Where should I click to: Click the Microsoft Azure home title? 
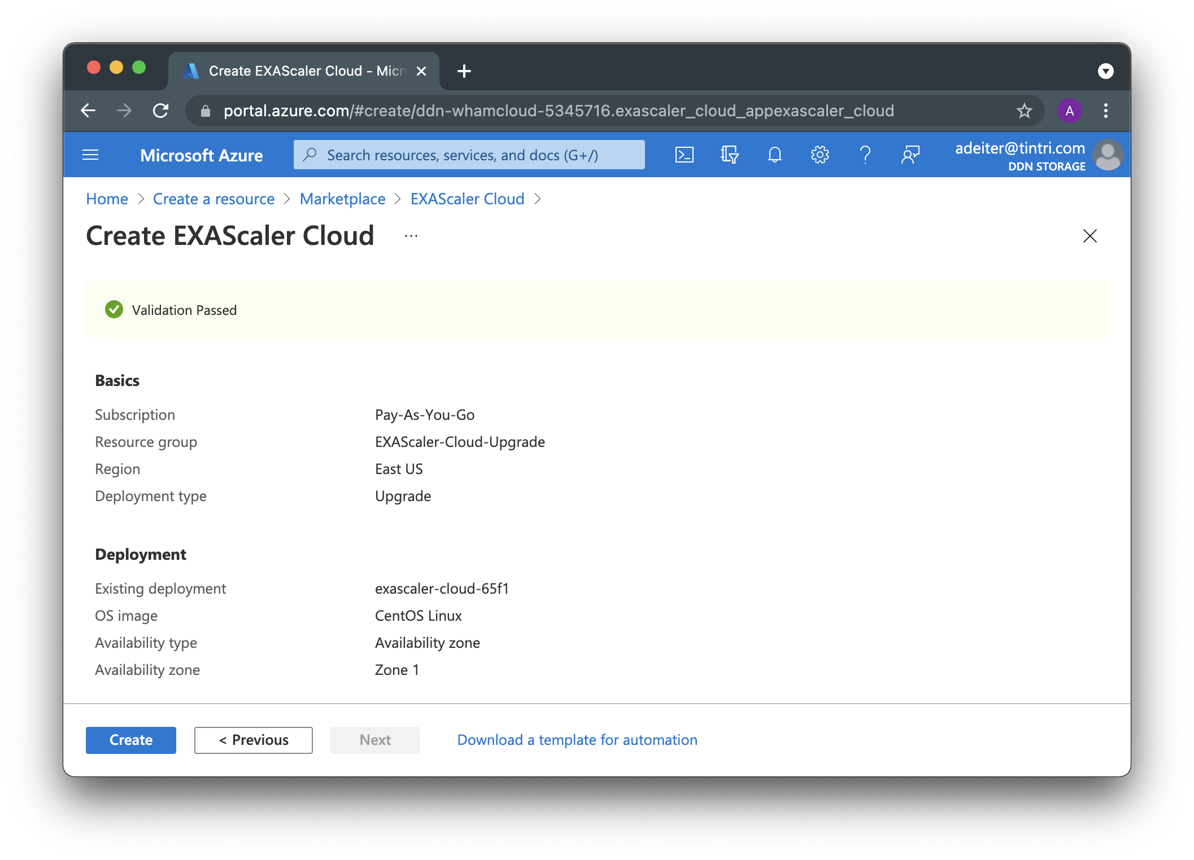click(202, 155)
